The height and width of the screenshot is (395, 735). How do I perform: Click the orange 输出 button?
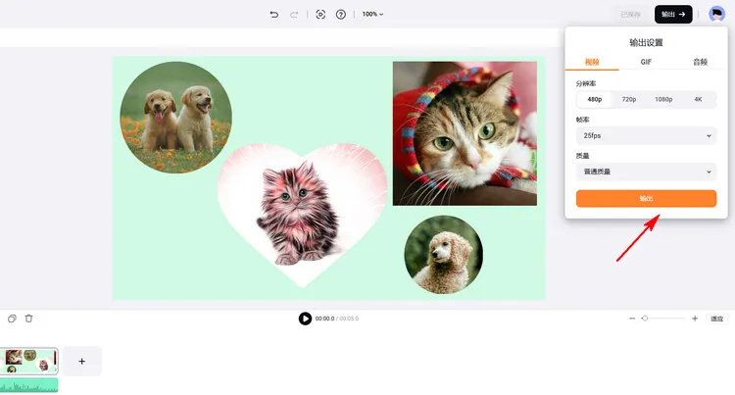[x=646, y=199]
